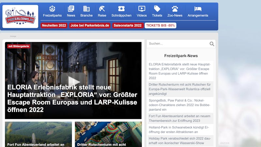
Task: Click the mit Bildergalerie badge
Action: click(x=19, y=46)
